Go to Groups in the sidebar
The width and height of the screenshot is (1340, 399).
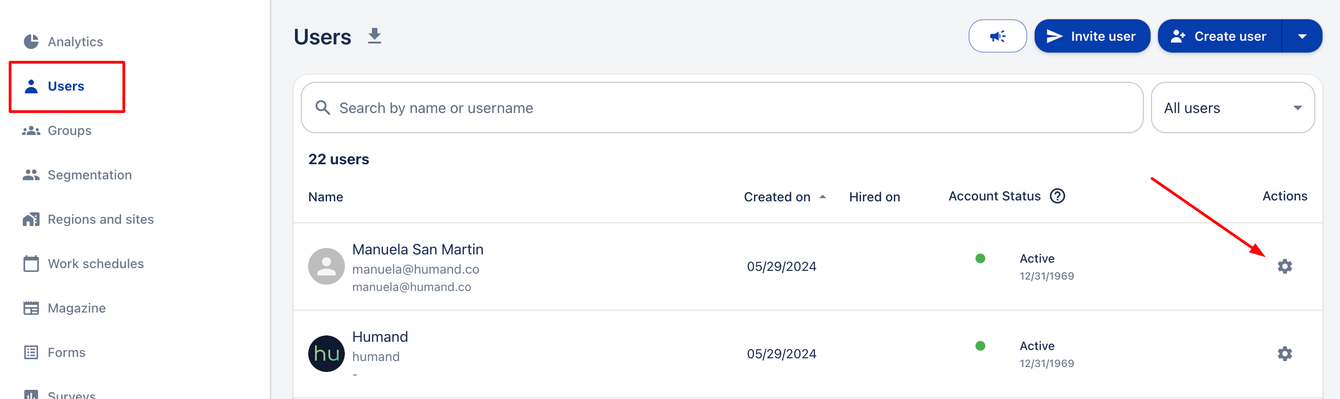(69, 131)
